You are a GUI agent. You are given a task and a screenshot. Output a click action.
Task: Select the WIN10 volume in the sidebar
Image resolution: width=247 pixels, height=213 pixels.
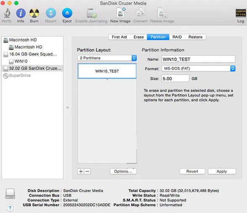pos(32,61)
